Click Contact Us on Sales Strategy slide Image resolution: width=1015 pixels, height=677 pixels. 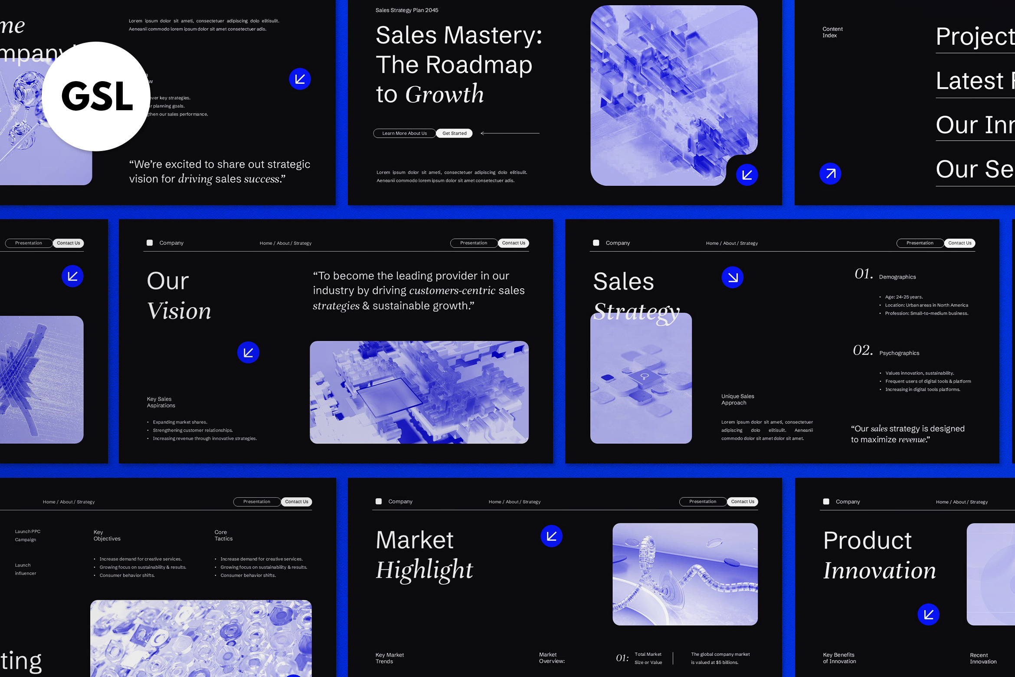click(x=959, y=243)
